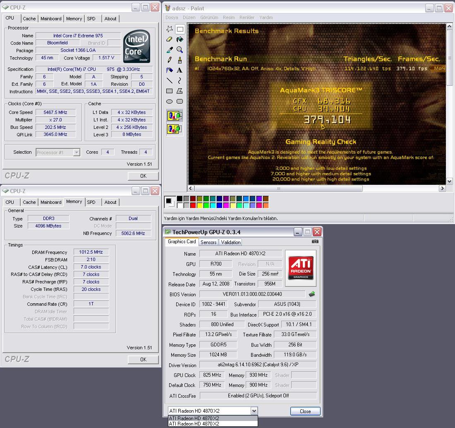The height and width of the screenshot is (428, 455).
Task: Click the Paint vertical scrollbar up arrow
Action: (x=449, y=27)
